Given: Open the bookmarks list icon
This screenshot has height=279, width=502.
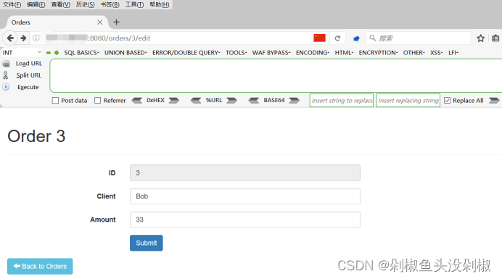Looking at the screenshot, I should (x=495, y=38).
